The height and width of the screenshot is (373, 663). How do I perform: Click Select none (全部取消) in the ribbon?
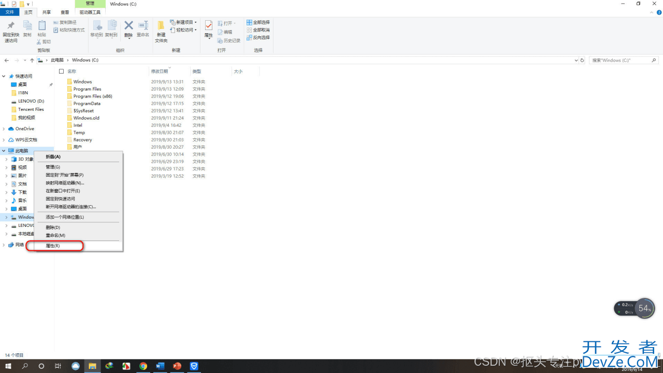[258, 30]
